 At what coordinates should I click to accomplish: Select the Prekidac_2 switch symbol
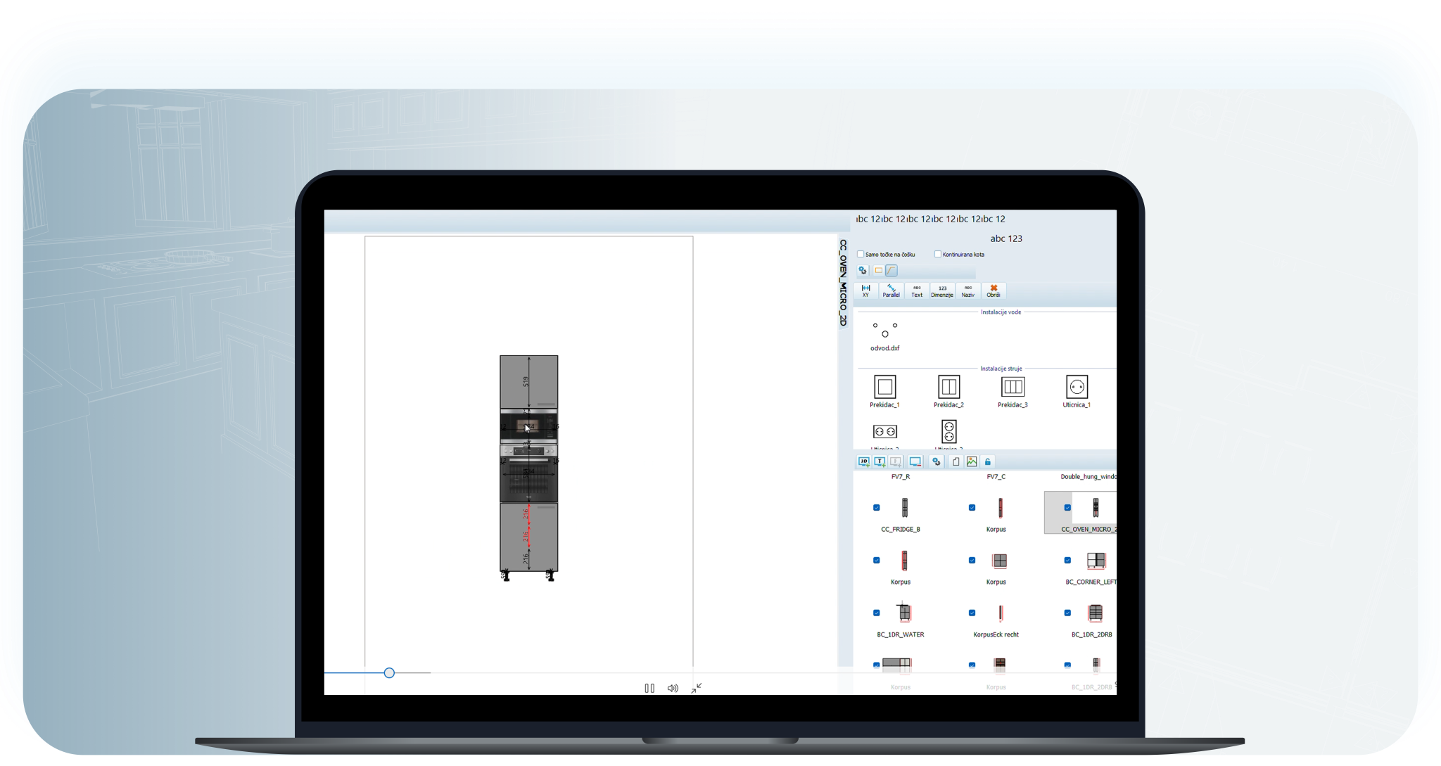coord(948,391)
